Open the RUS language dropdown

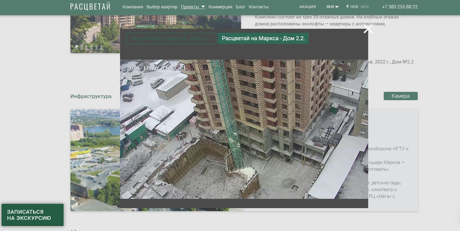pos(332,7)
